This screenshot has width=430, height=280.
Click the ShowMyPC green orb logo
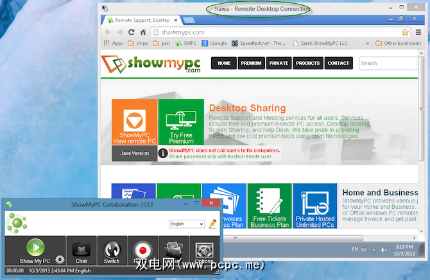pos(17,223)
